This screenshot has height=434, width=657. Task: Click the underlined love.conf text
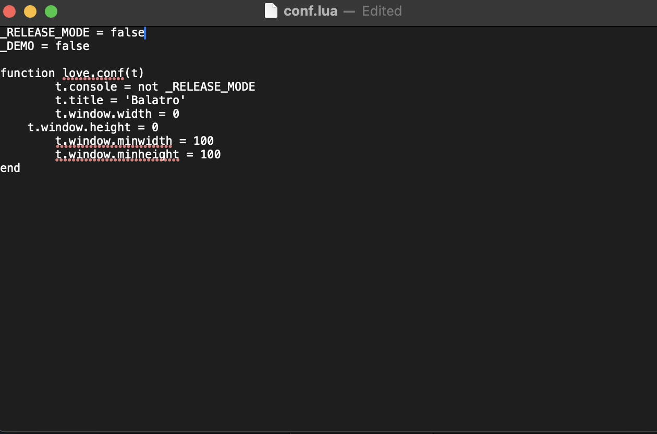point(93,73)
